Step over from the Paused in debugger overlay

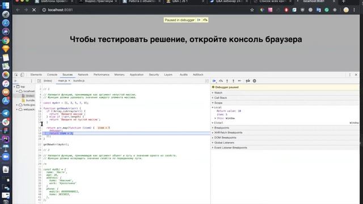click(x=205, y=20)
